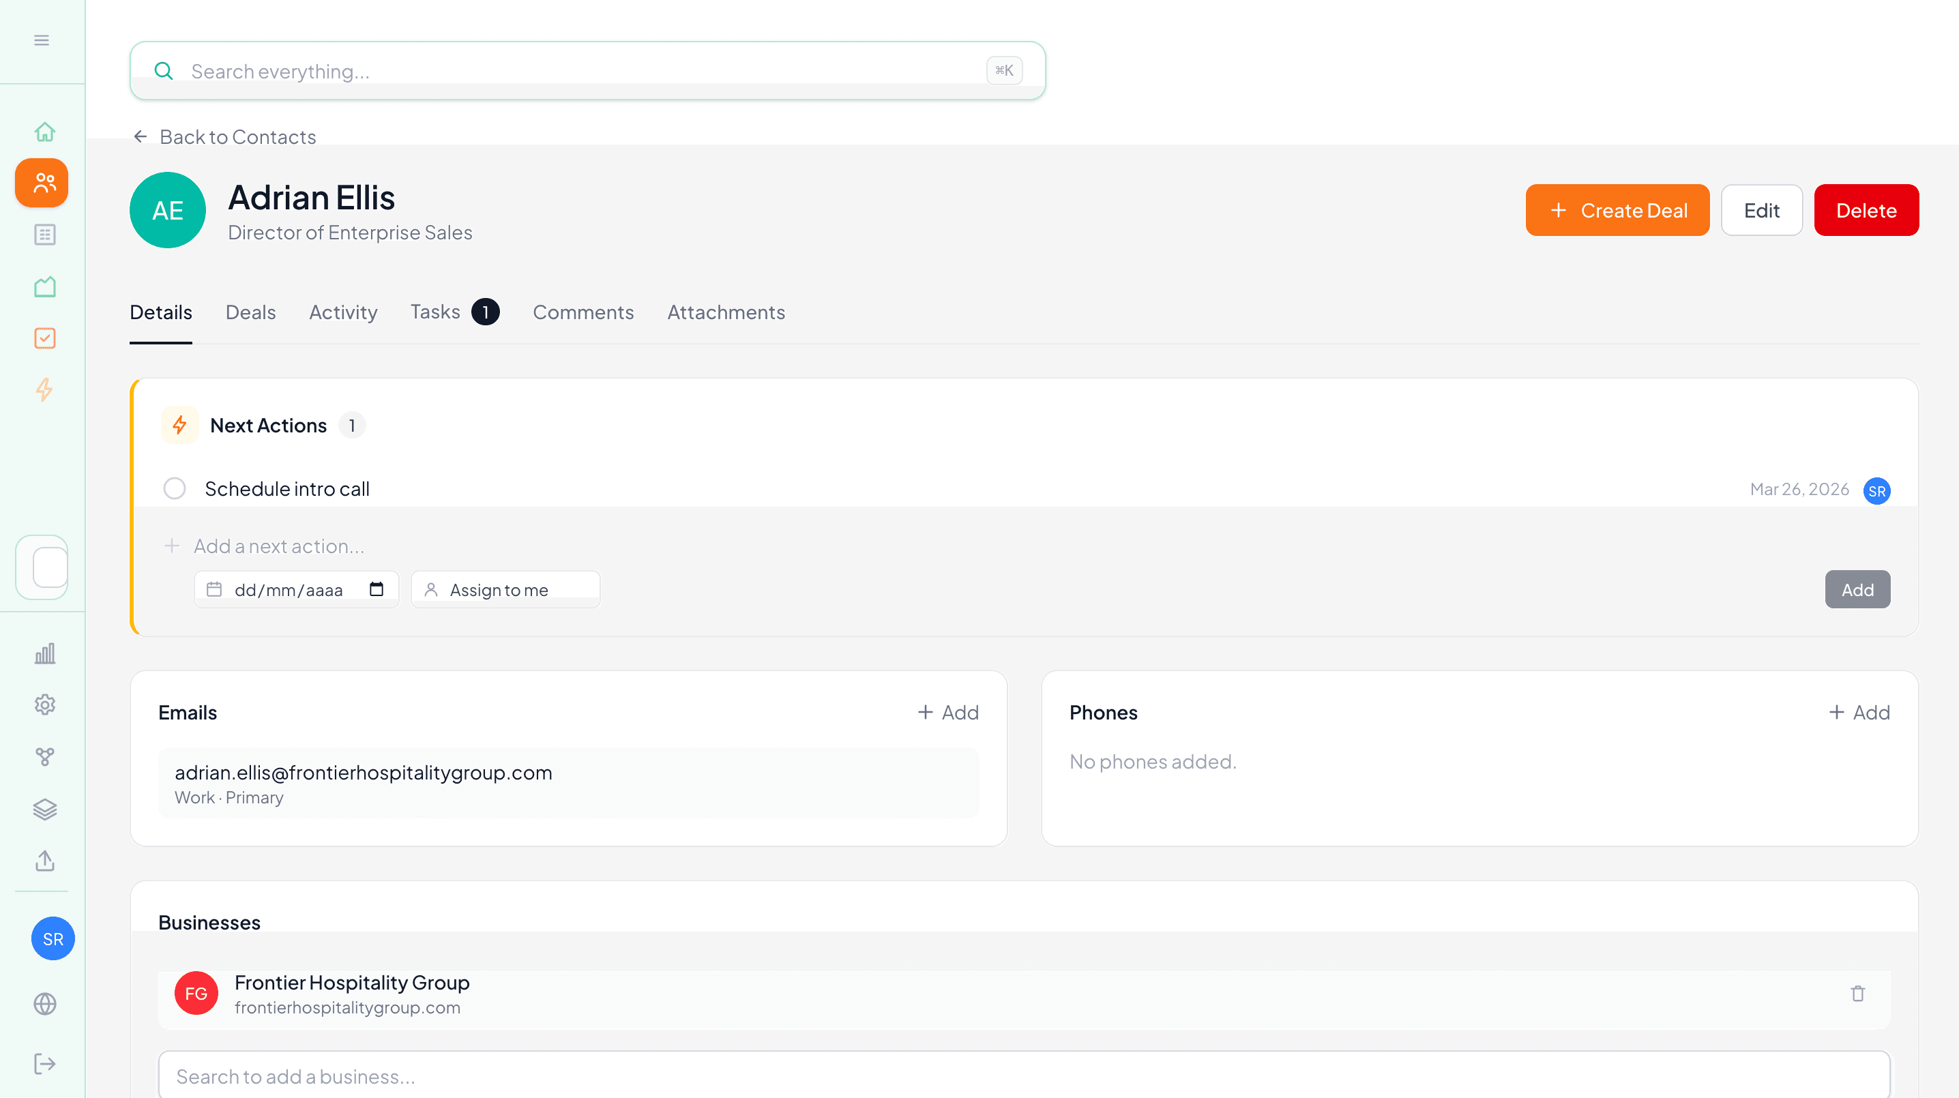
Task: Toggle the rounded square sidebar switch
Action: click(x=42, y=567)
